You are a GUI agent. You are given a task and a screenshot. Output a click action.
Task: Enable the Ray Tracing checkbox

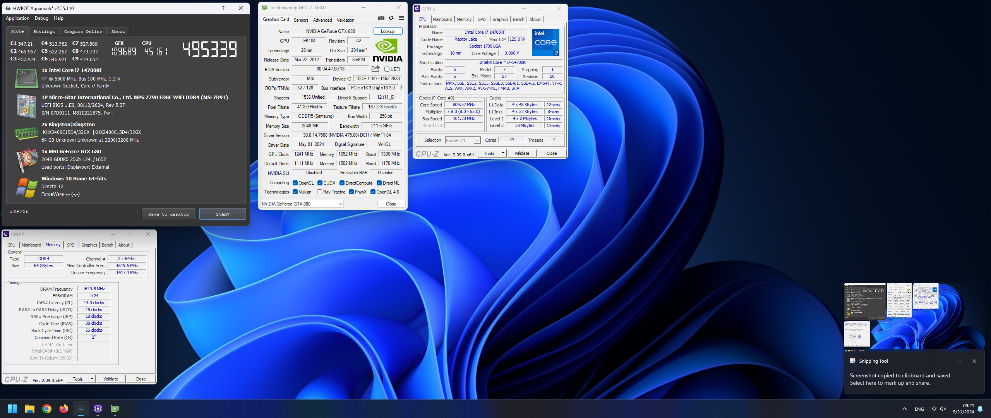coord(319,192)
